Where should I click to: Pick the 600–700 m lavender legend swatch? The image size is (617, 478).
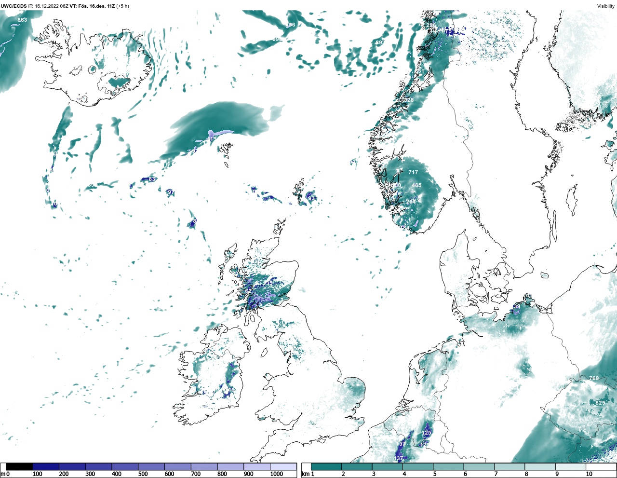pos(177,466)
